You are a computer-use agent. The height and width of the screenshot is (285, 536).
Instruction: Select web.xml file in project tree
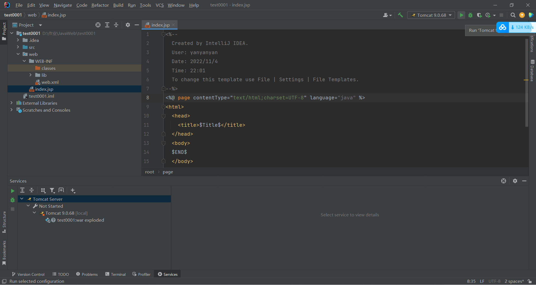tap(50, 82)
